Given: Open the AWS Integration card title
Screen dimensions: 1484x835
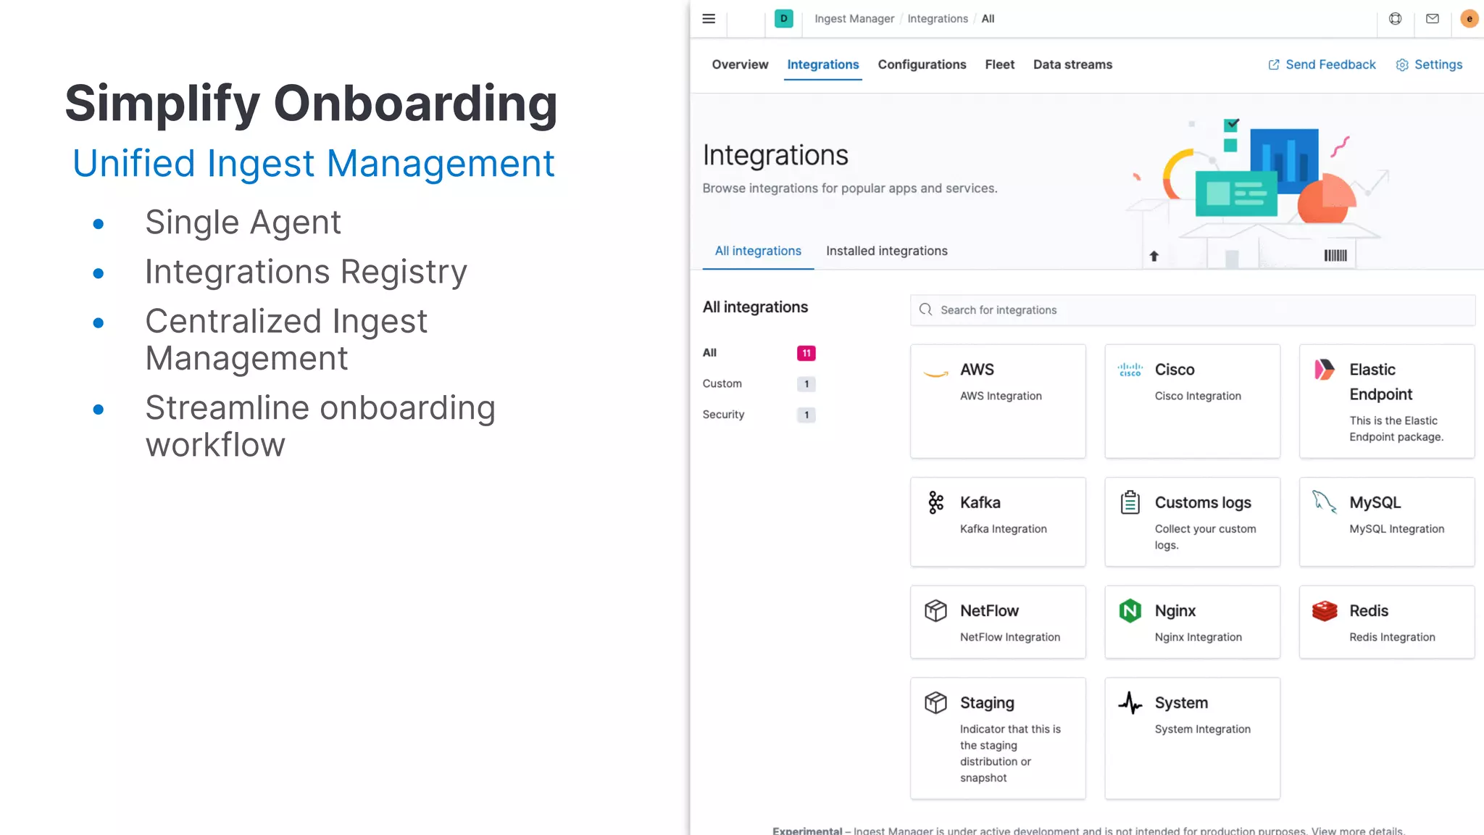Looking at the screenshot, I should [977, 370].
